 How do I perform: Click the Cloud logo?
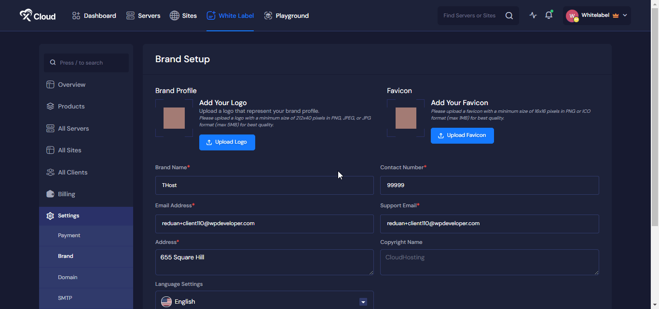click(x=37, y=15)
